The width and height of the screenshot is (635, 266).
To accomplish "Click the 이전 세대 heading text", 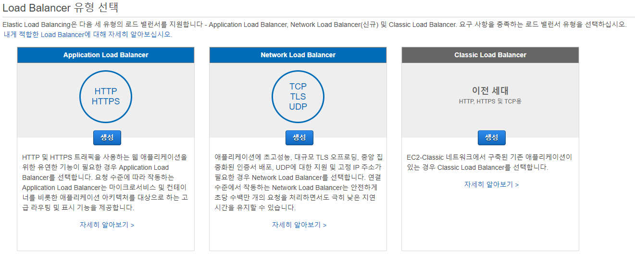I will (490, 90).
